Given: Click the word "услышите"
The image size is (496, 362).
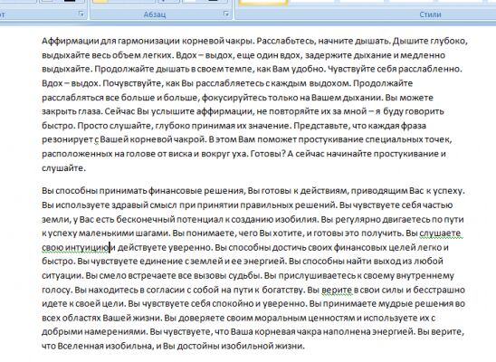Looking at the screenshot, I should coord(172,111).
